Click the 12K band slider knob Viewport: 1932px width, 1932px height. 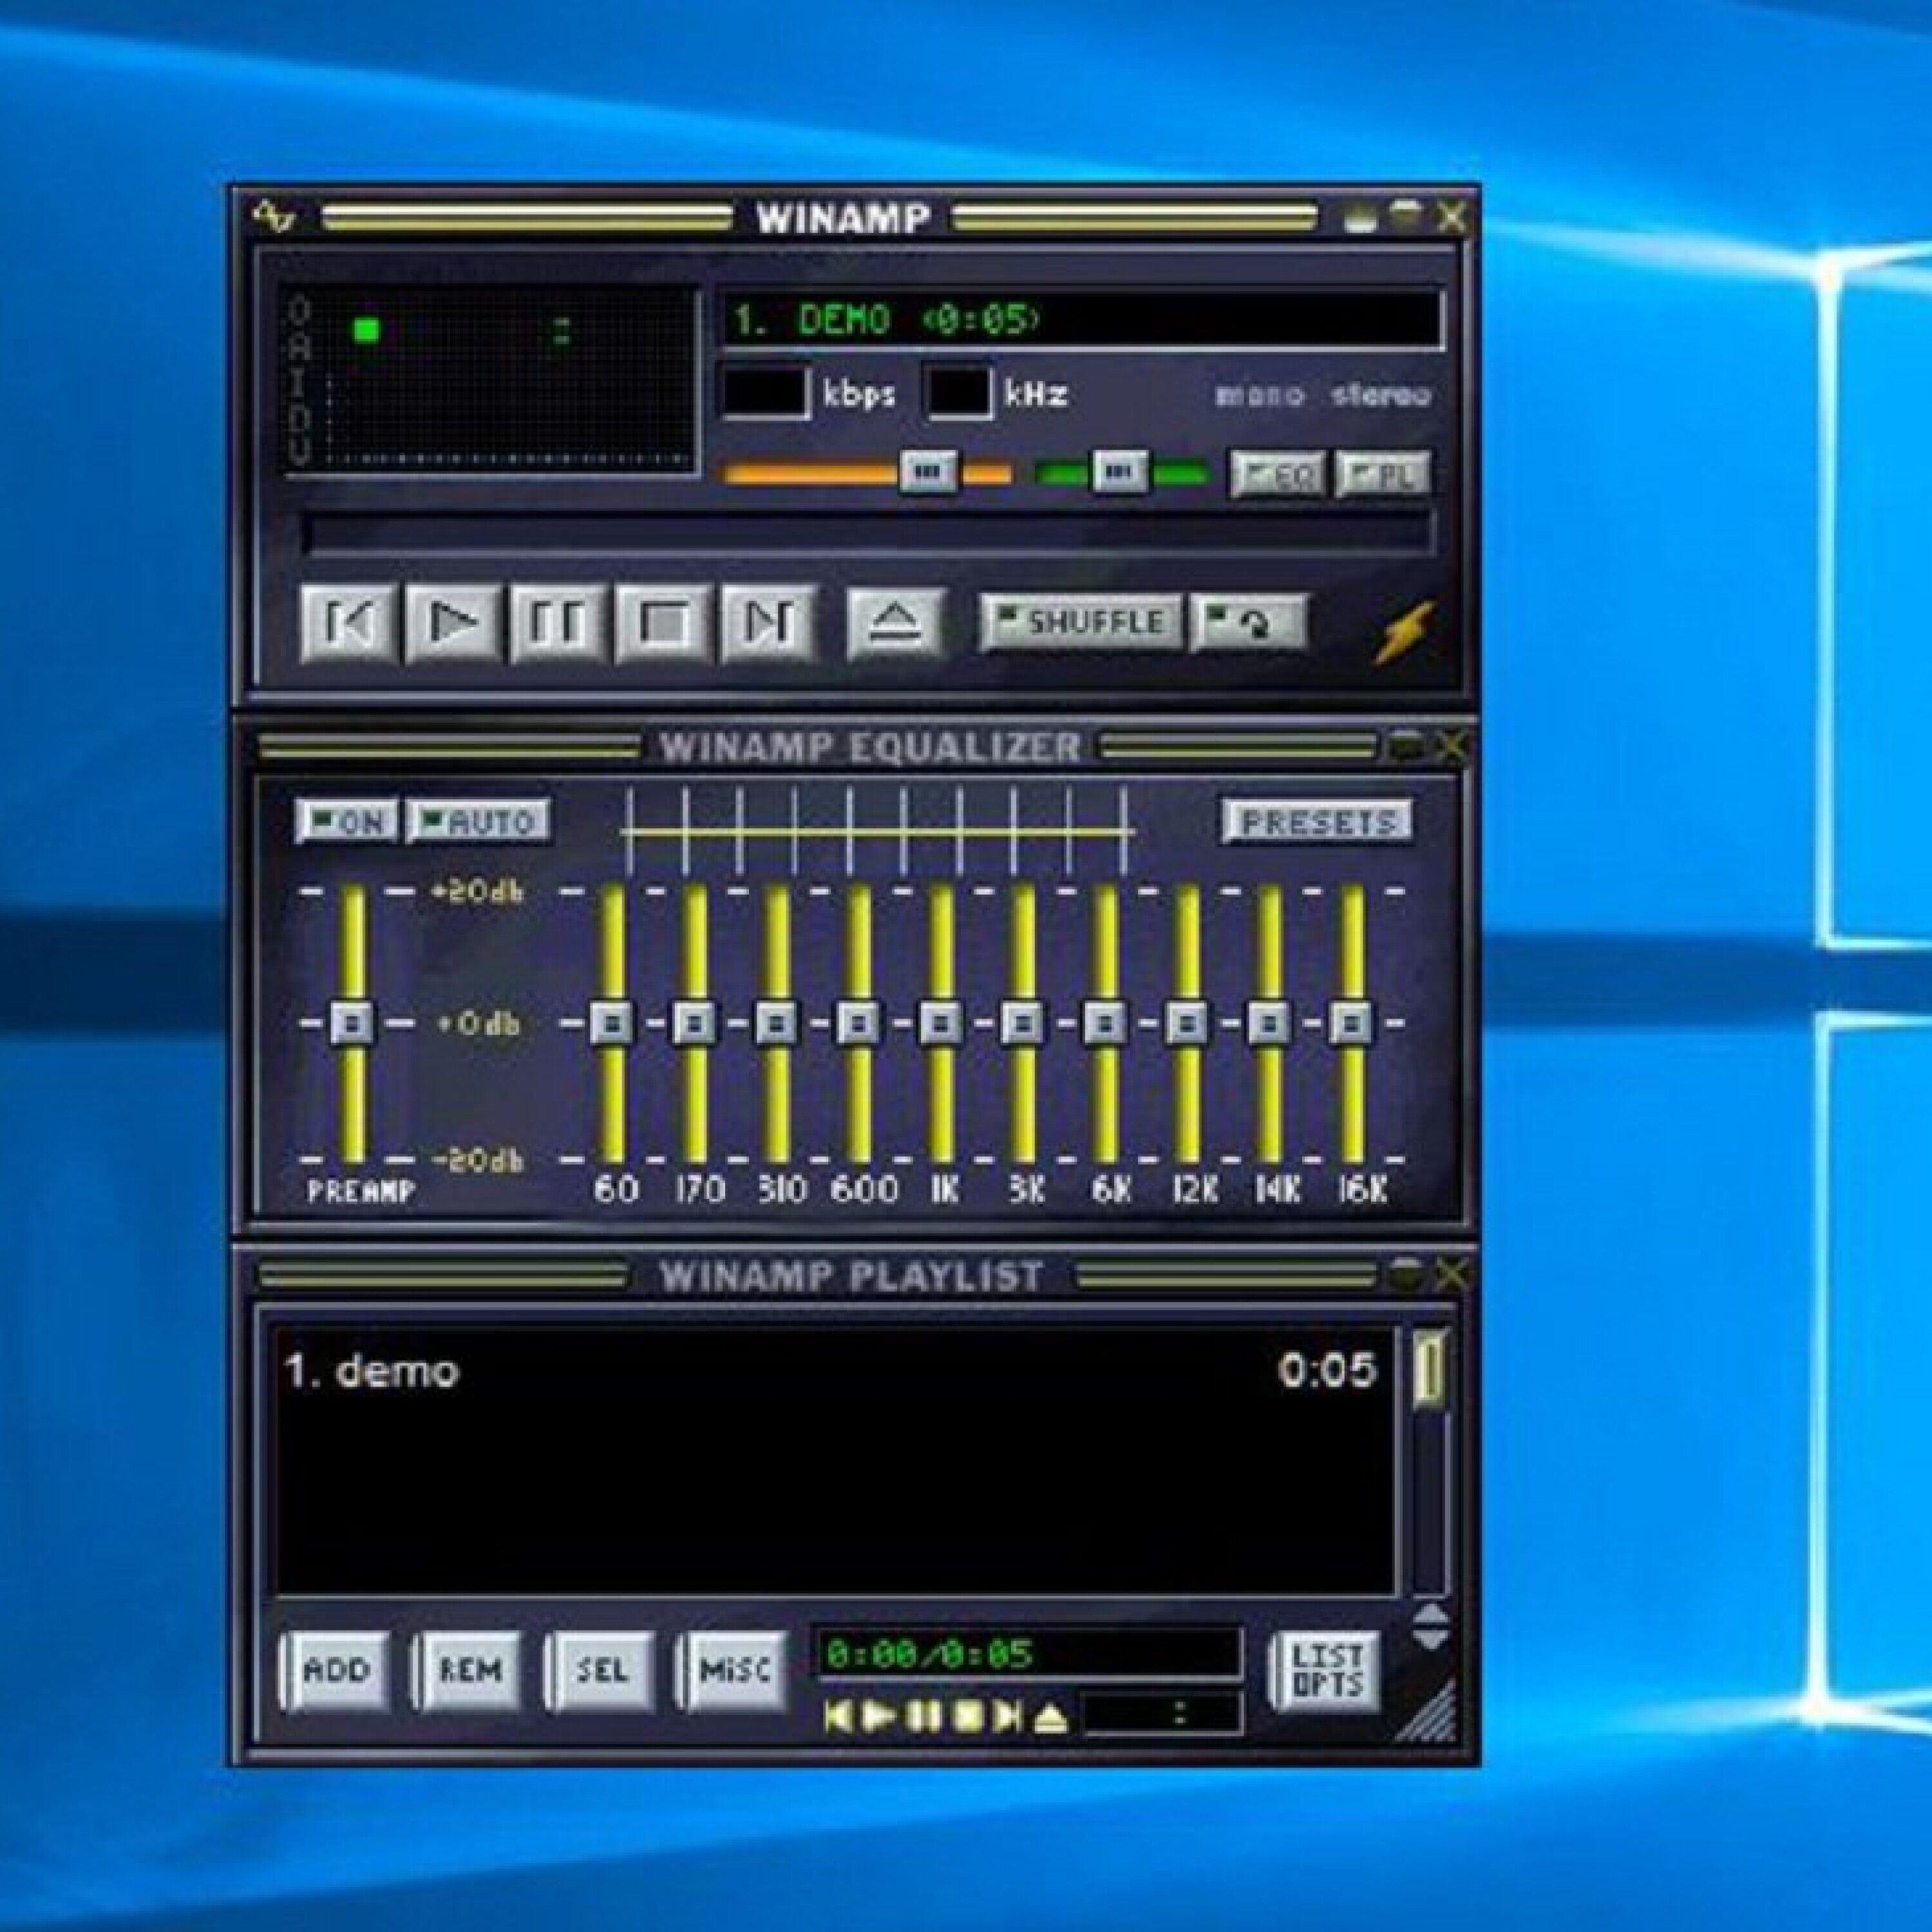(1188, 1023)
